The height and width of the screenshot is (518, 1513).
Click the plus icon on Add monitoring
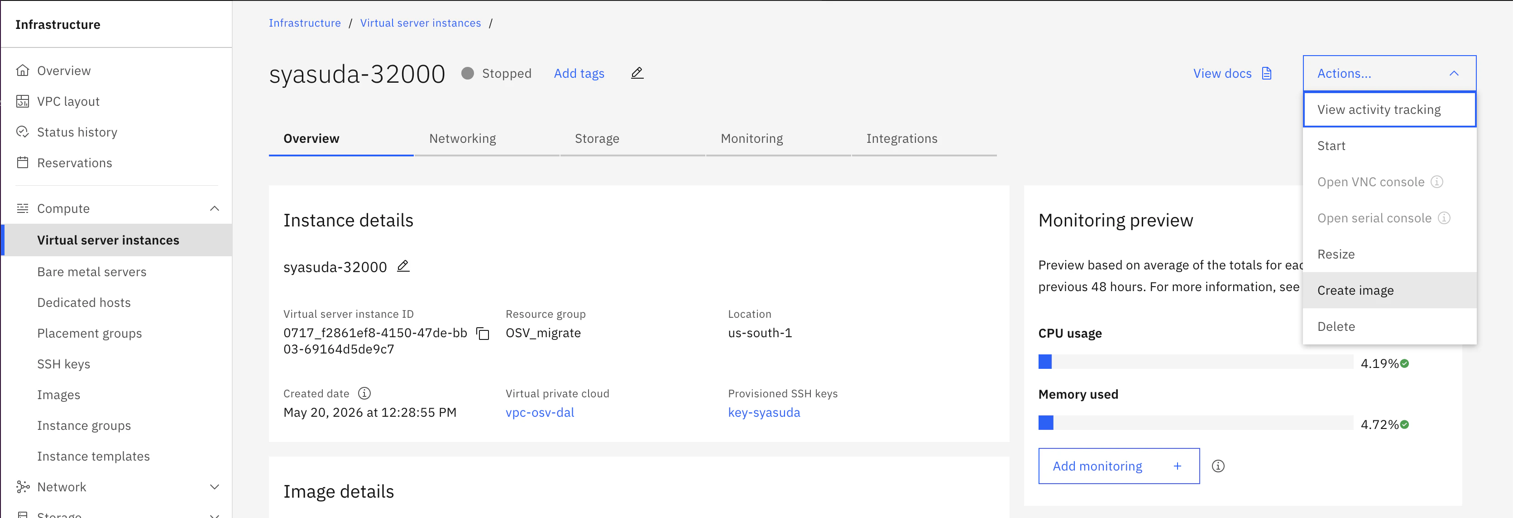pos(1178,466)
